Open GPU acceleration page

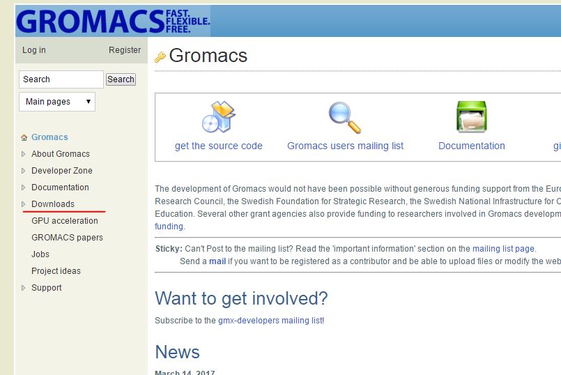point(65,221)
